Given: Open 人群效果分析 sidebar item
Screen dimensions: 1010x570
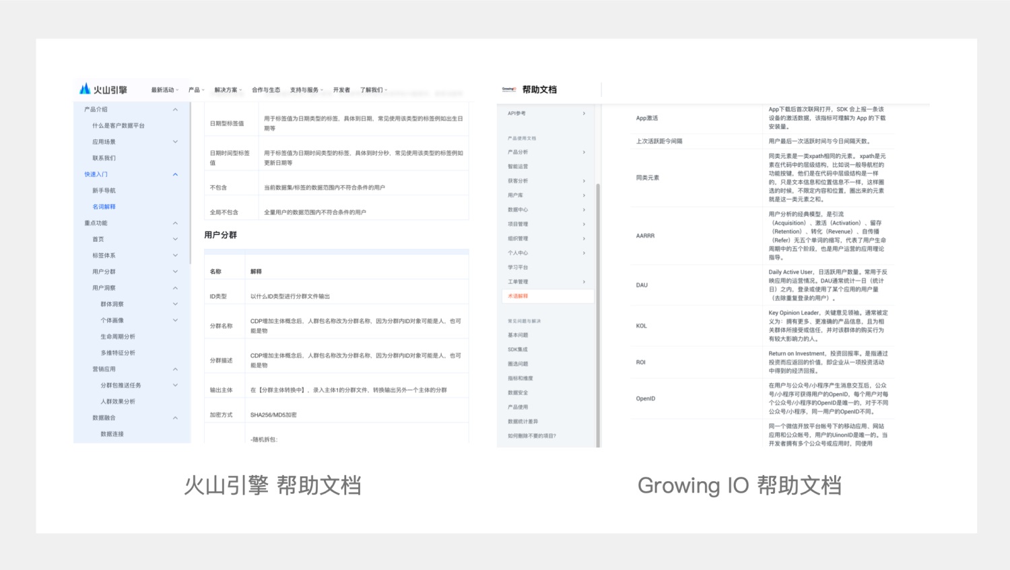Looking at the screenshot, I should coord(118,402).
